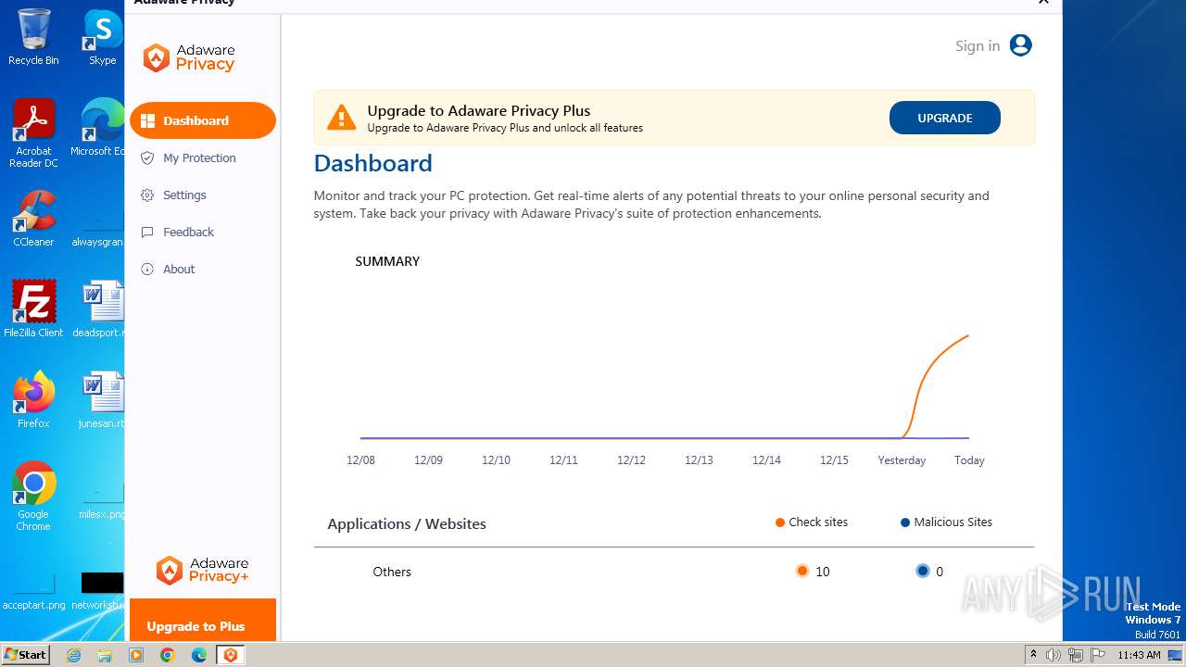This screenshot has width=1186, height=667.
Task: Click the Sign in link
Action: [978, 45]
